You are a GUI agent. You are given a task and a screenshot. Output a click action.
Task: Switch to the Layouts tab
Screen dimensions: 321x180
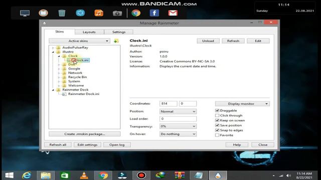(89, 32)
